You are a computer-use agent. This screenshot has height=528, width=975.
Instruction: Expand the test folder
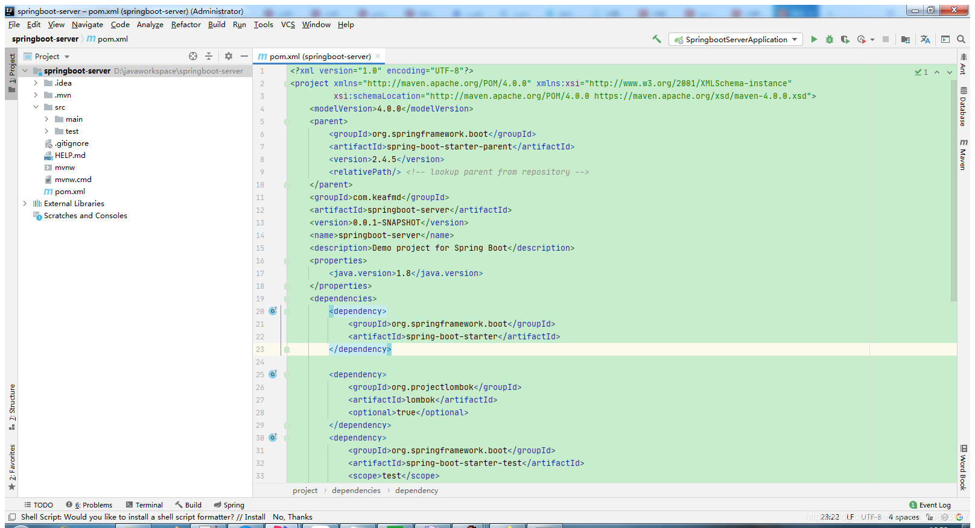(46, 131)
